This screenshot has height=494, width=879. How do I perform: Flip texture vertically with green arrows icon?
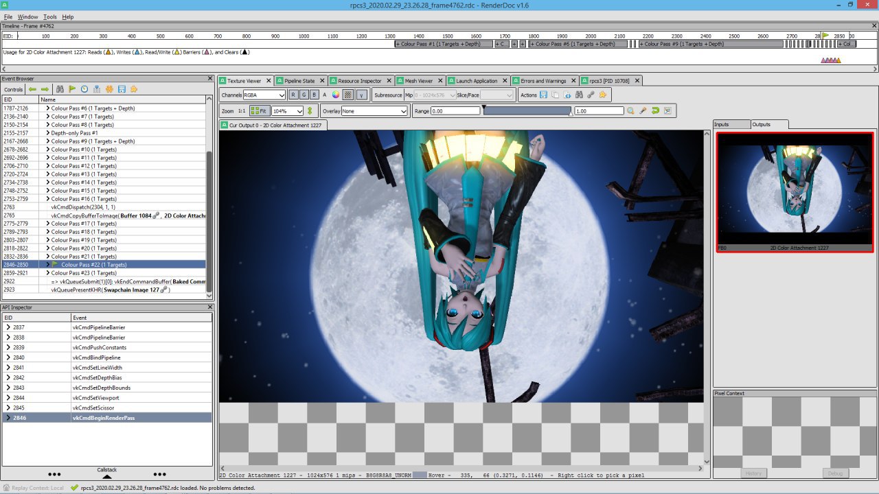click(x=310, y=110)
